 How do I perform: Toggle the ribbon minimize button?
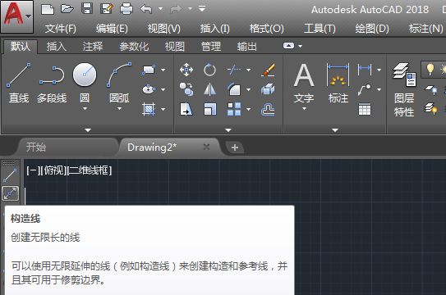tap(288, 46)
